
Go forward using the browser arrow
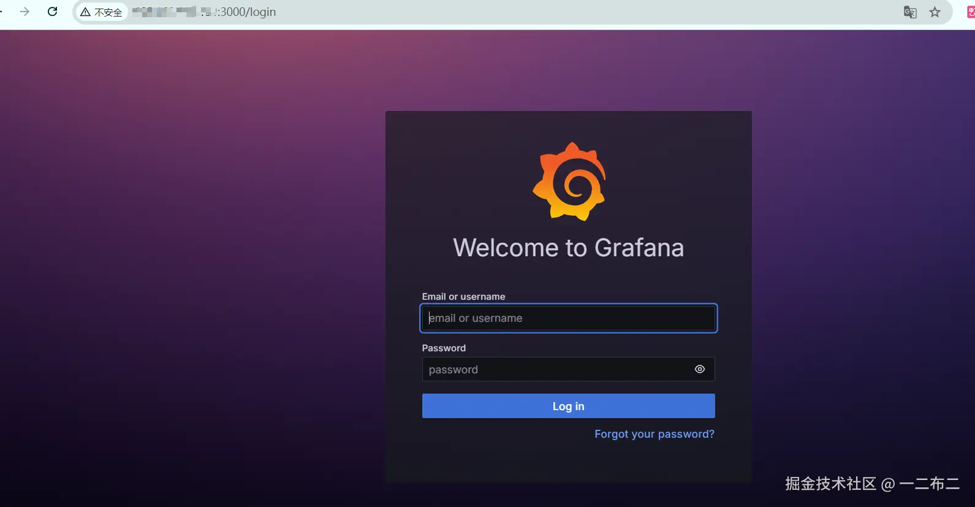[x=25, y=12]
